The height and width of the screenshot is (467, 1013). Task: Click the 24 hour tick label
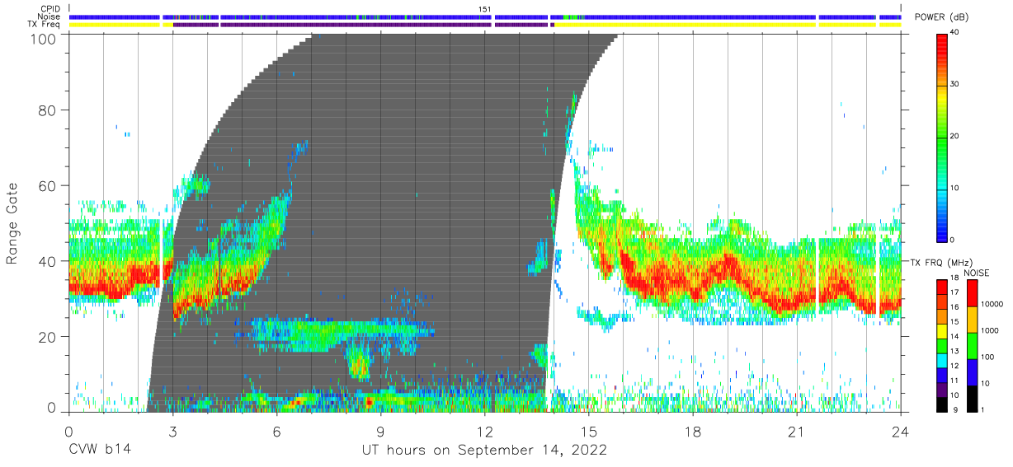coord(901,432)
